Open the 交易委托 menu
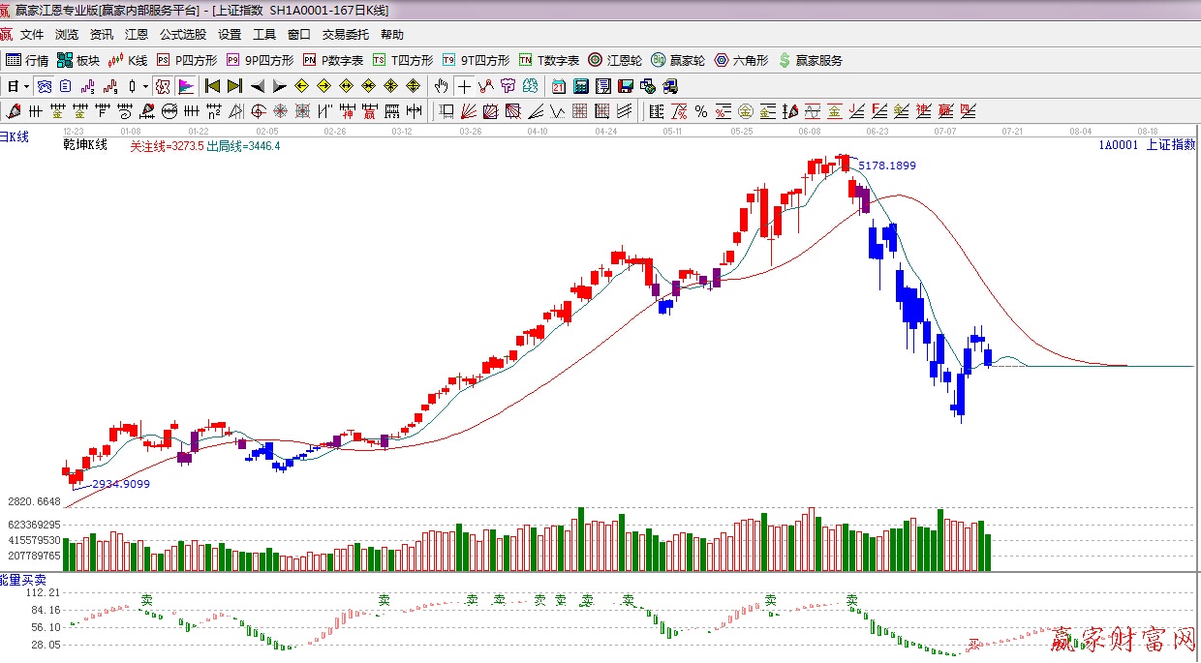 click(346, 34)
